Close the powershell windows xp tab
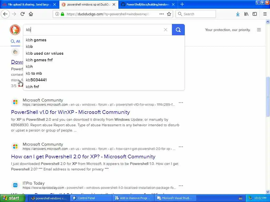 coord(114,4)
